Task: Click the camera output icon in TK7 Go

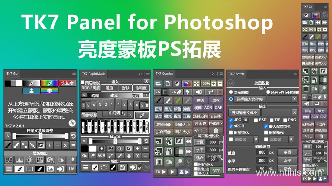Action: 50,160
